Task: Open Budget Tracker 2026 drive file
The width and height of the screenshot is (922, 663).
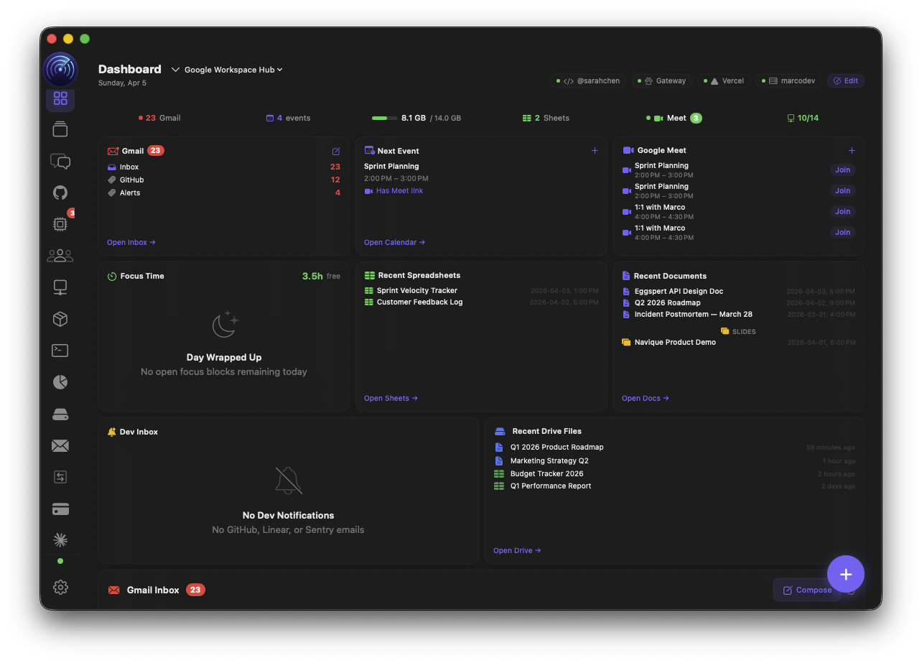Action: pos(675,474)
